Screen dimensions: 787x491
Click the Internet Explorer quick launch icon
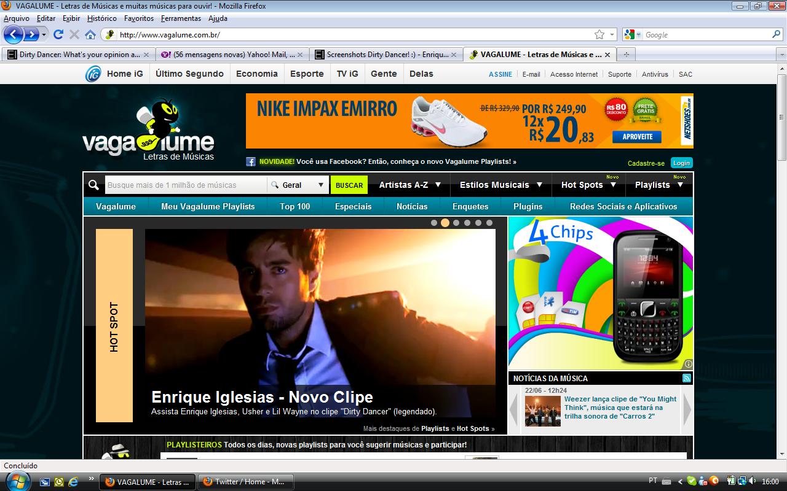pyautogui.click(x=73, y=482)
